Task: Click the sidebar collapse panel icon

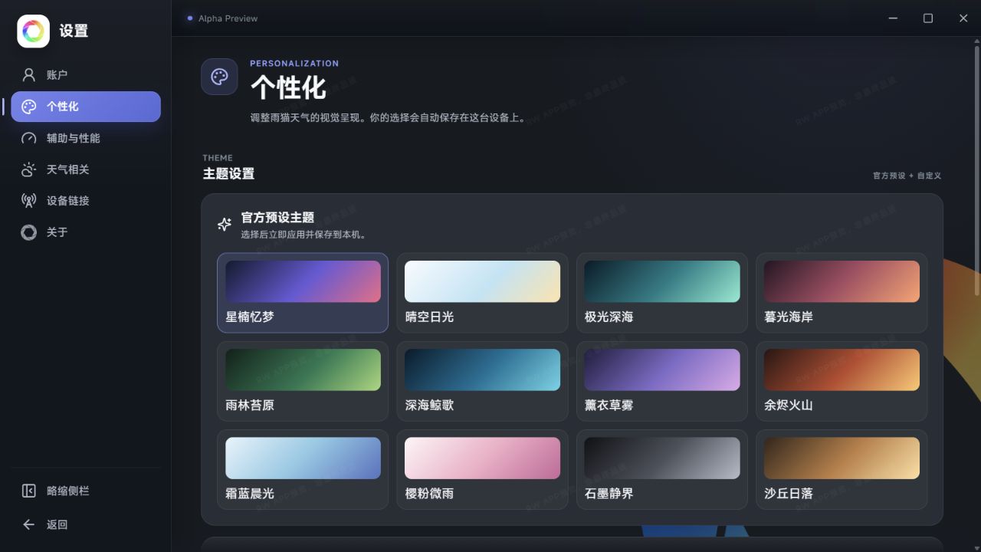Action: tap(28, 491)
